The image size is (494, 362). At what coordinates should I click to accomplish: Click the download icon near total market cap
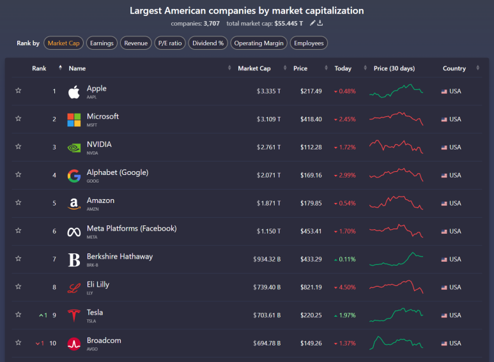pyautogui.click(x=320, y=23)
